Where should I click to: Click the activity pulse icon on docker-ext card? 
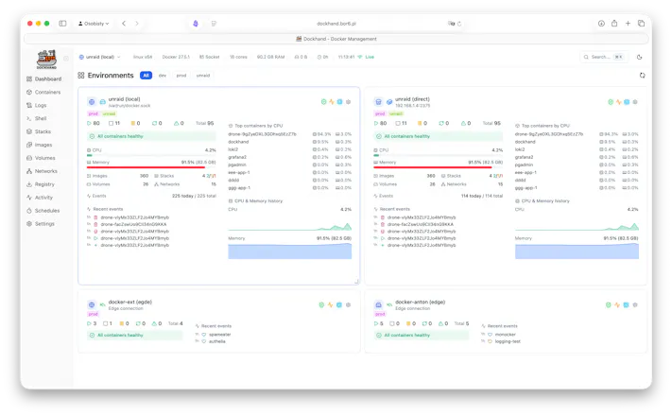330,305
